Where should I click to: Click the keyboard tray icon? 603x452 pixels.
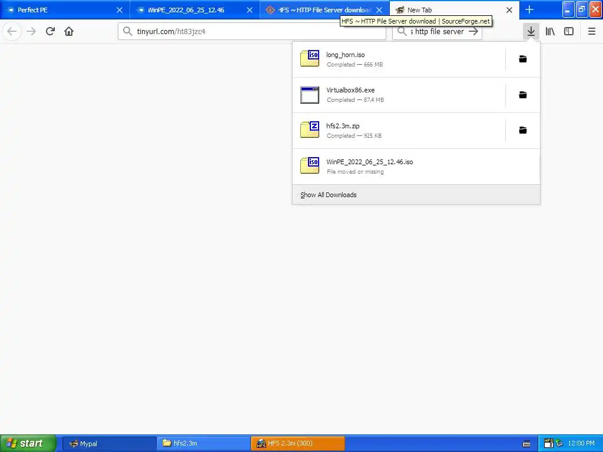[526, 444]
